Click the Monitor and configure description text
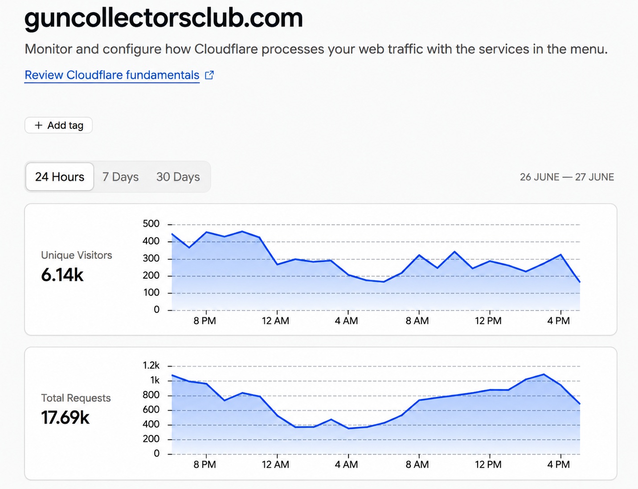 (x=316, y=49)
